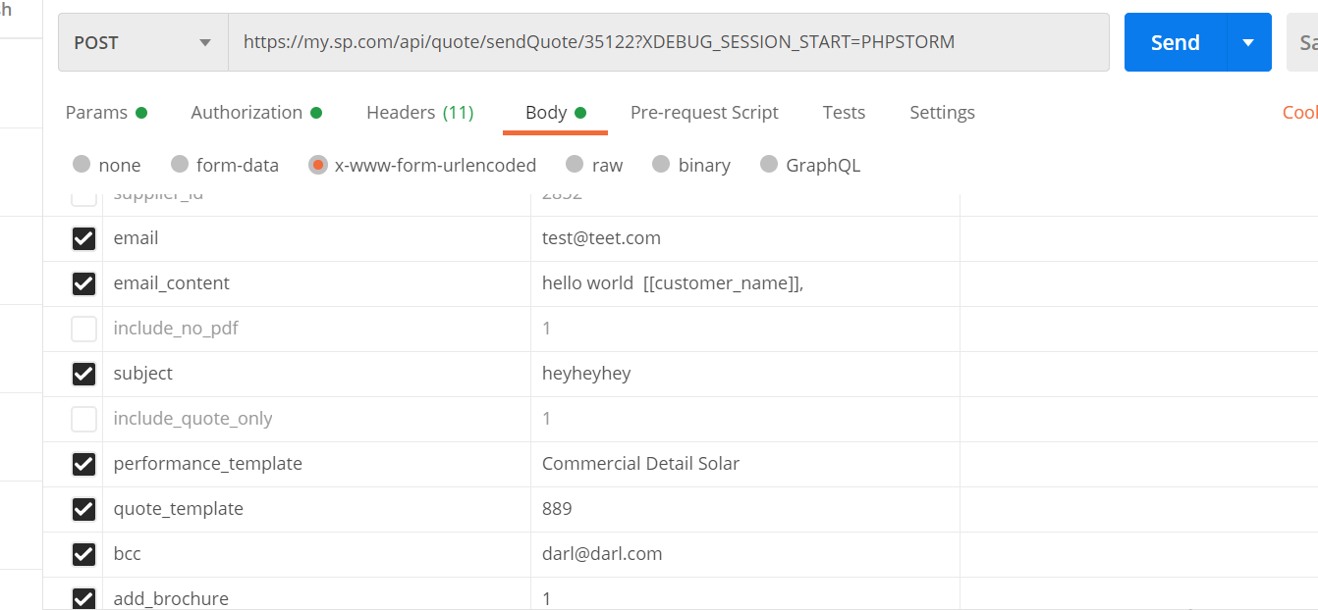Image resolution: width=1318 pixels, height=610 pixels.
Task: Choose the GraphQL body type
Action: [x=769, y=165]
